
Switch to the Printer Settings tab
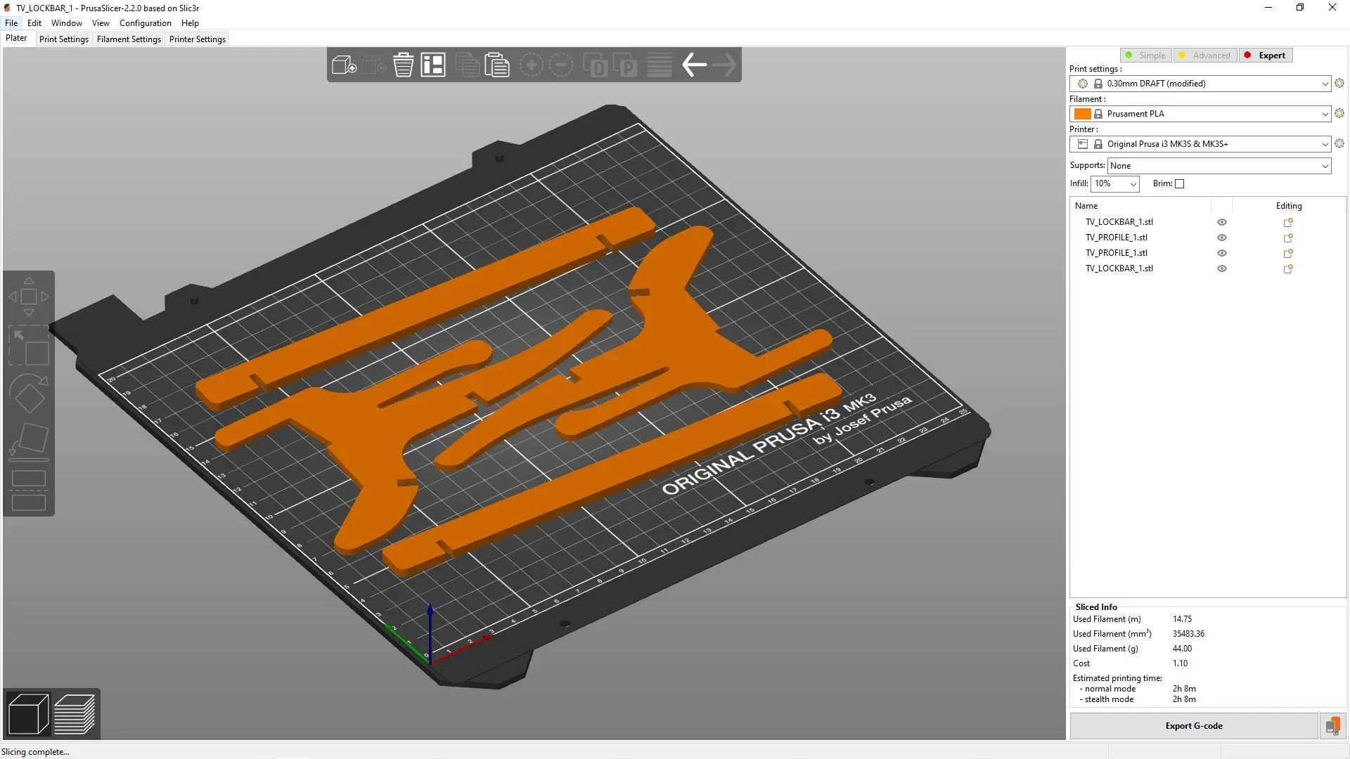pyautogui.click(x=198, y=39)
